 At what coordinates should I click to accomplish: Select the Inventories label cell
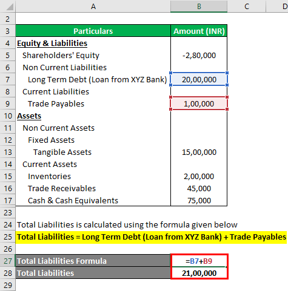[93, 176]
